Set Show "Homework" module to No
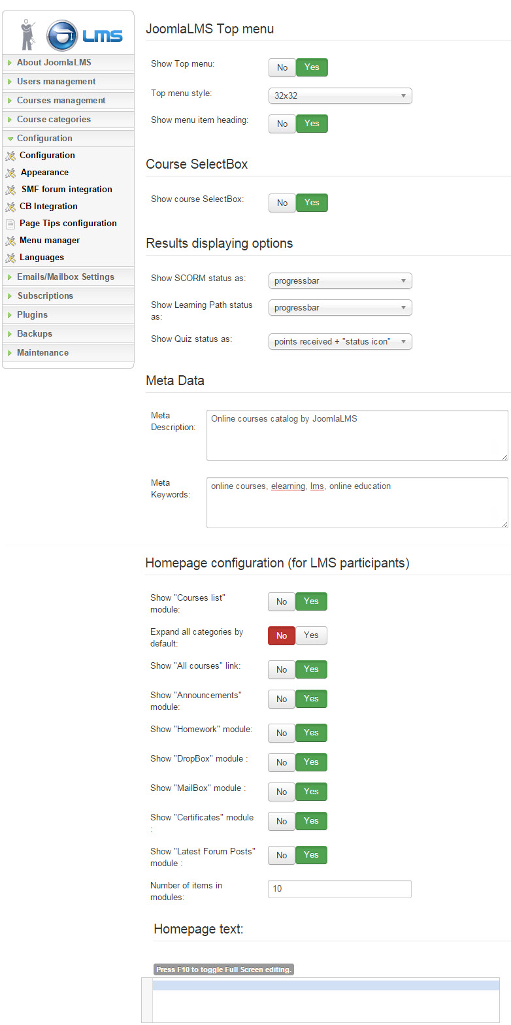The width and height of the screenshot is (511, 1025). tap(282, 733)
